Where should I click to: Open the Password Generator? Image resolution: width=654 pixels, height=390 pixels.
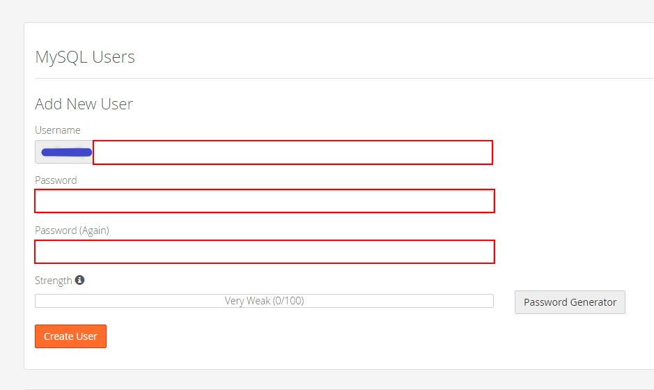570,302
